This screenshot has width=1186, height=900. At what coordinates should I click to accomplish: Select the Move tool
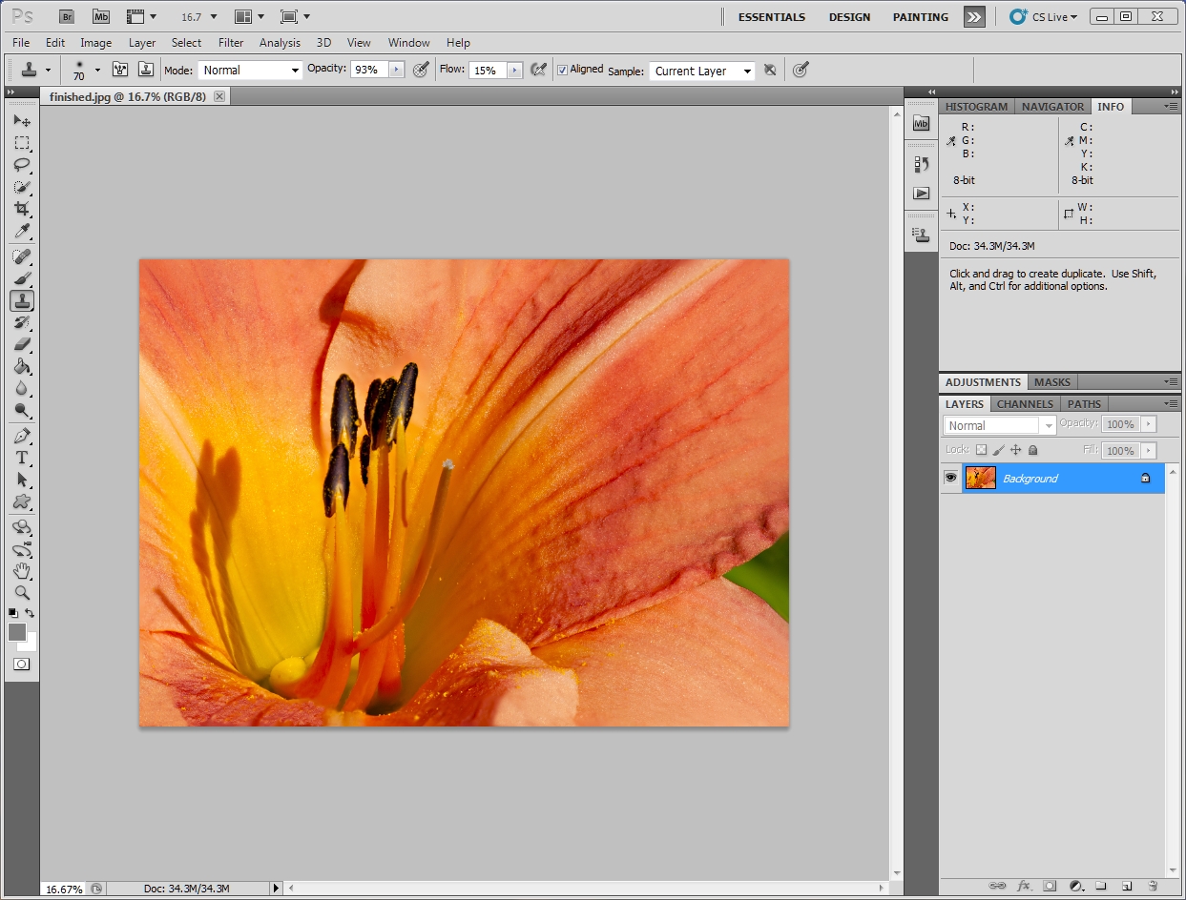click(x=22, y=121)
